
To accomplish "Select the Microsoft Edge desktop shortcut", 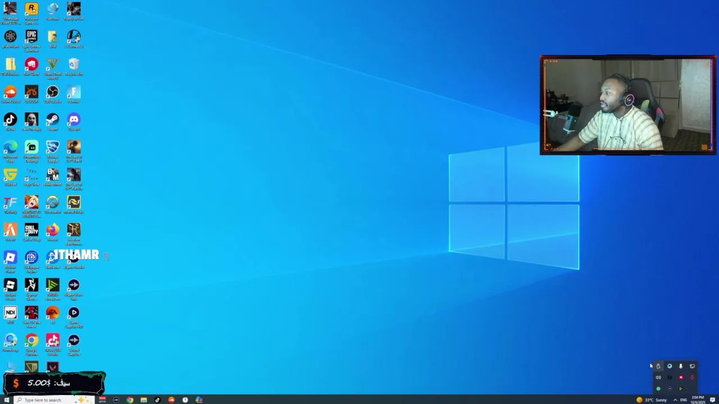I will click(10, 151).
